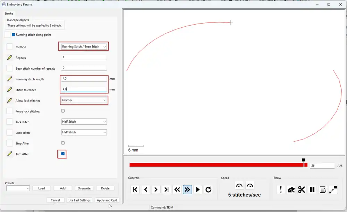Expand the Allow lock stitches dropdown
347x212 pixels.
[84, 100]
